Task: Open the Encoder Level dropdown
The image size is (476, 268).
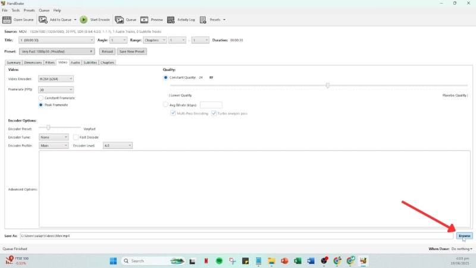Action: [x=117, y=145]
